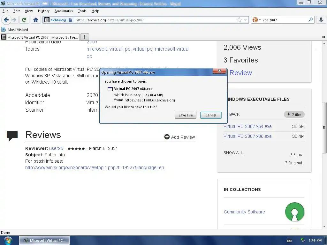Screen dimensions: 327x245
Task: Download all via the 2 files button
Action: 294,115
